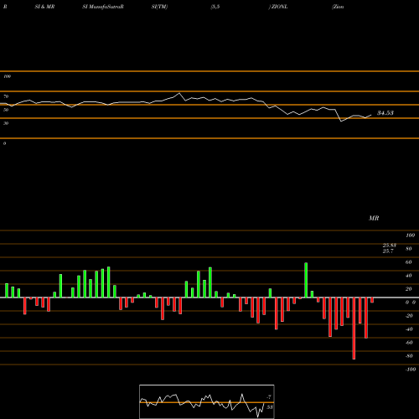Click the MR axis label 60
Screen dimensions: 419x419
[x=409, y=262]
